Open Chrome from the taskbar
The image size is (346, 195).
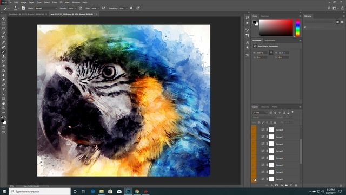137,191
